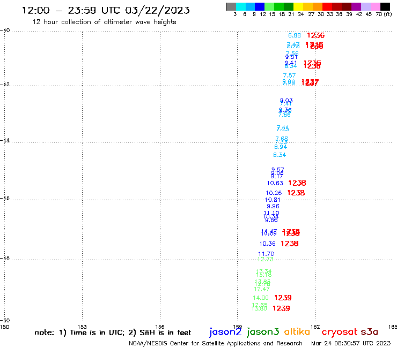Click the 9.51 wave height value

[x=291, y=57]
